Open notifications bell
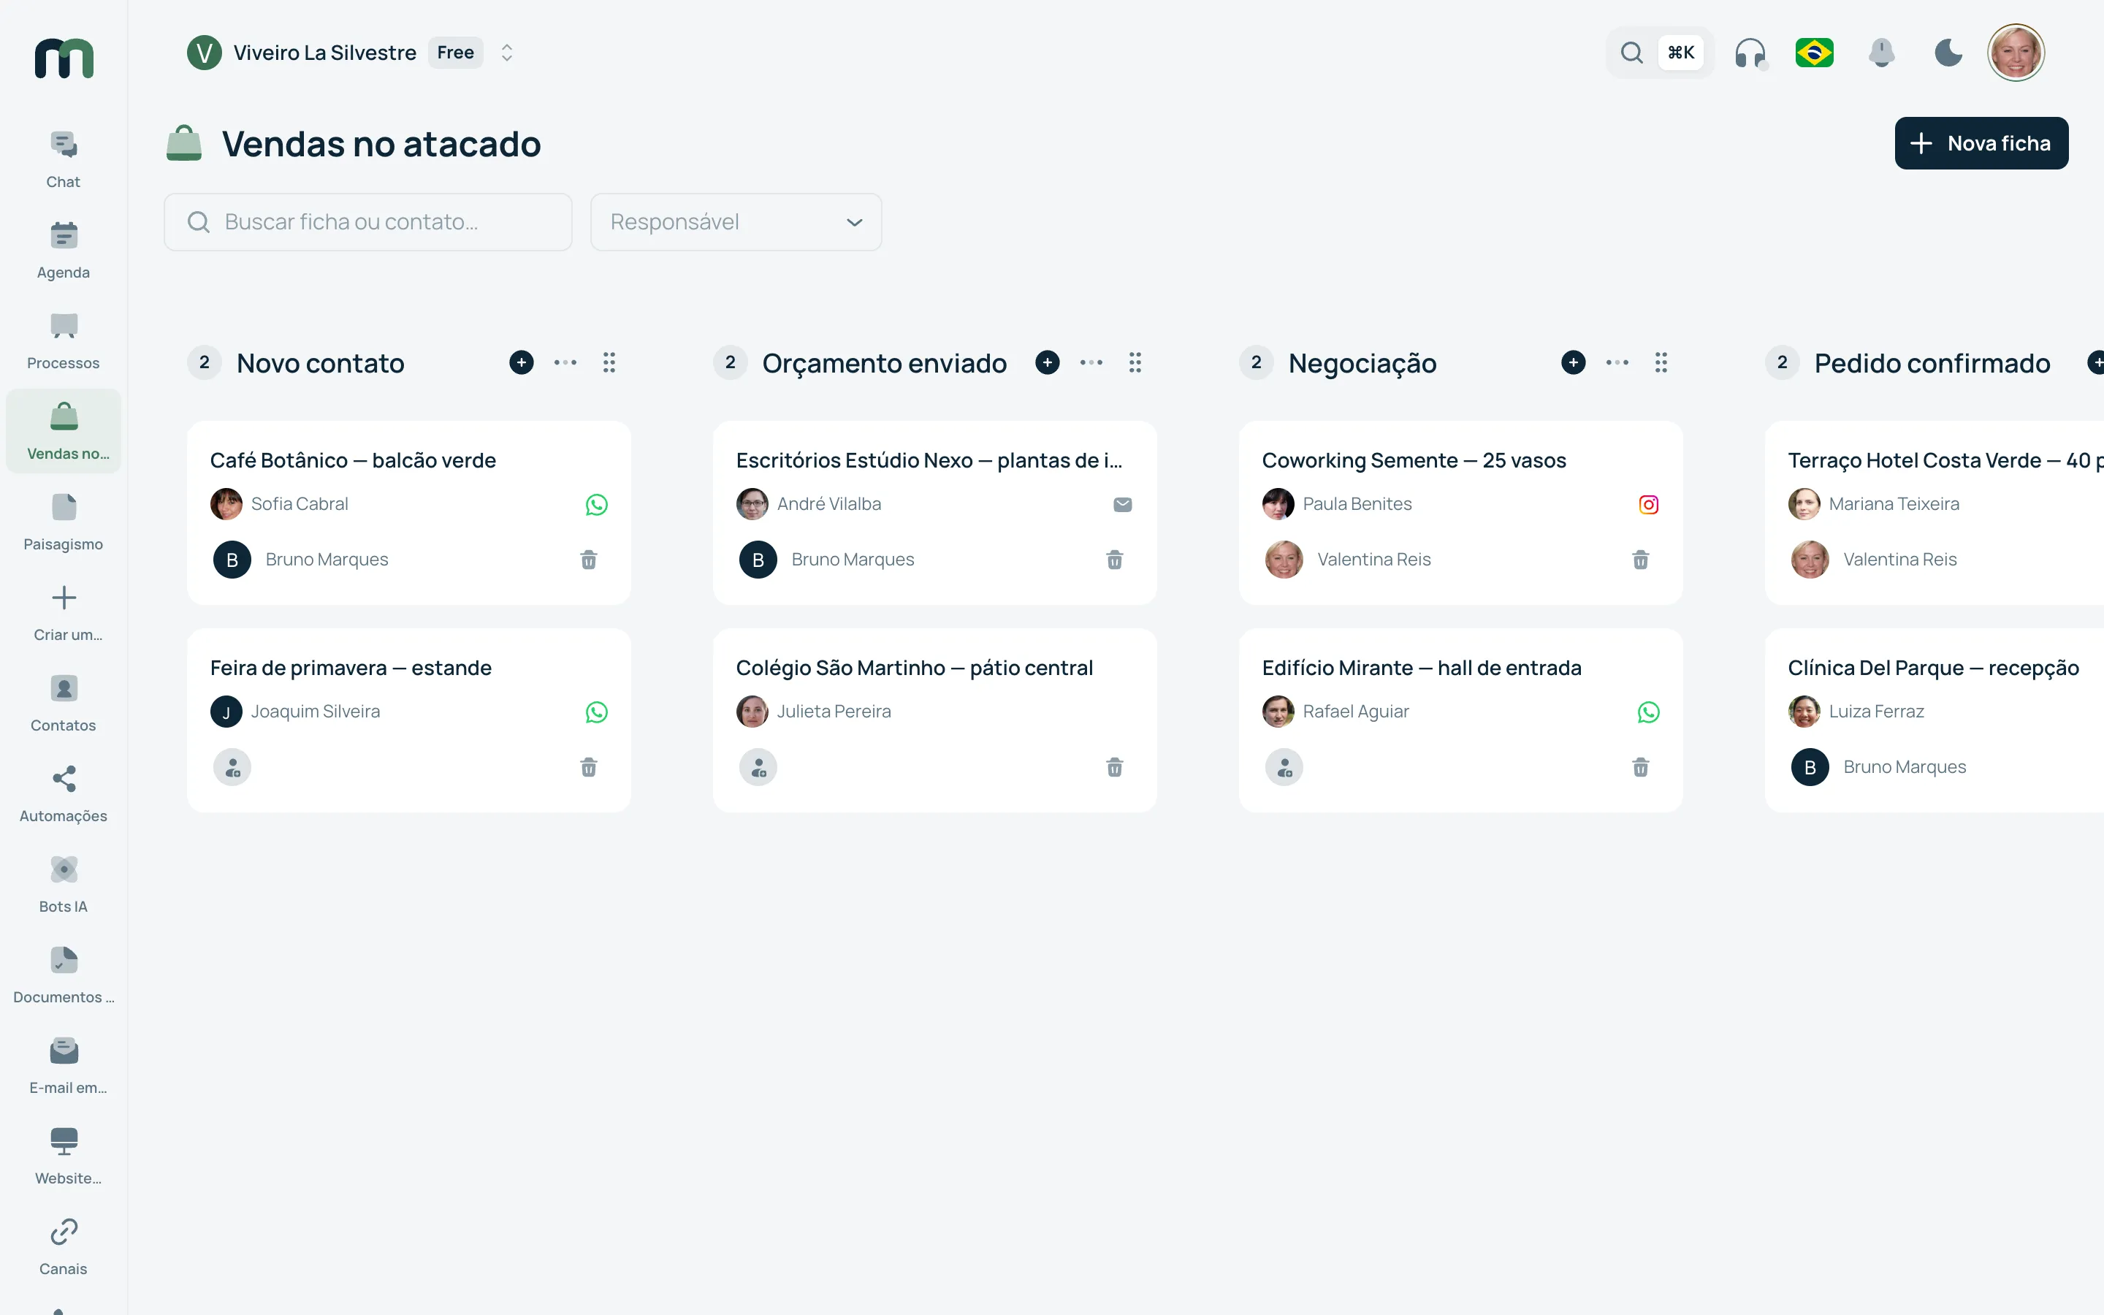This screenshot has height=1315, width=2104. (1881, 53)
